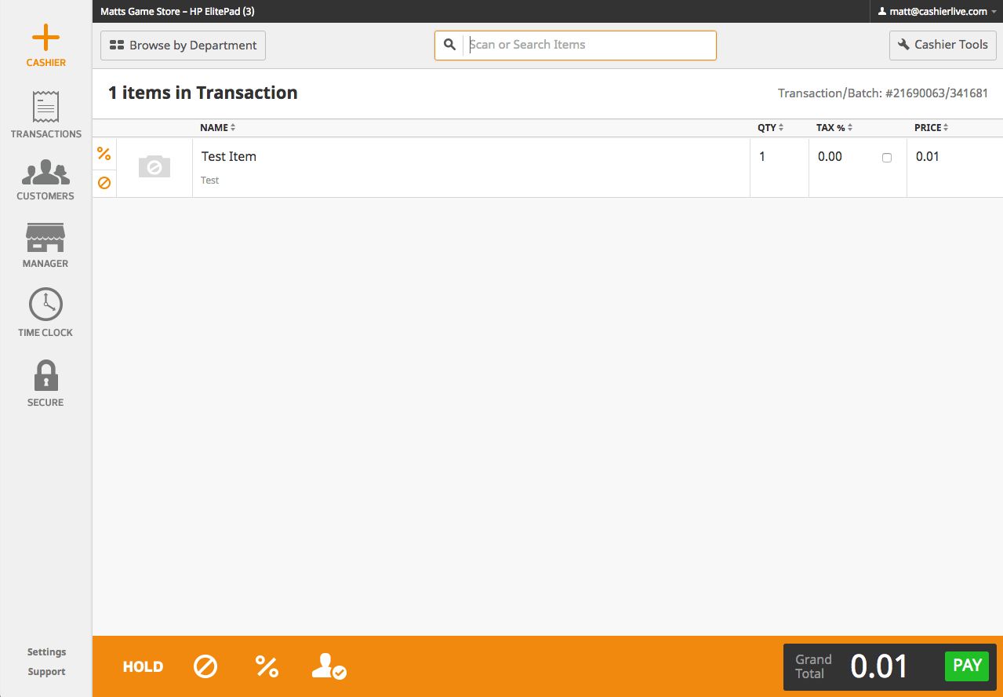
Task: Open the Manager section
Action: (45, 243)
